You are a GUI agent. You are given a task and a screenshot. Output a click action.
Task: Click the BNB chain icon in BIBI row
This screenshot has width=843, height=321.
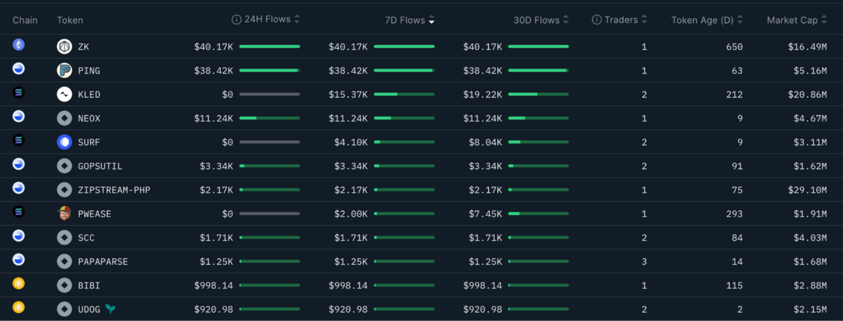[x=18, y=284]
